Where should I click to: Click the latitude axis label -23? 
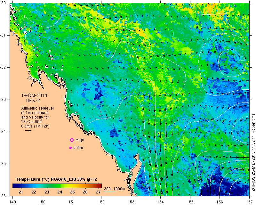3,100
